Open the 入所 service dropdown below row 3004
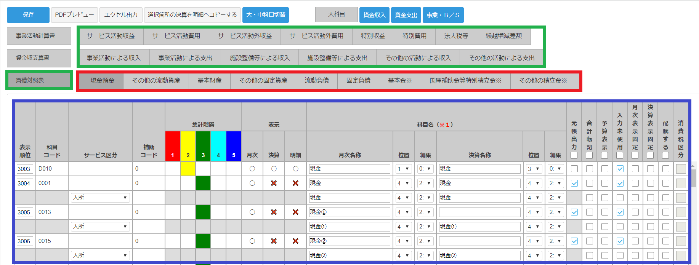 (x=100, y=198)
